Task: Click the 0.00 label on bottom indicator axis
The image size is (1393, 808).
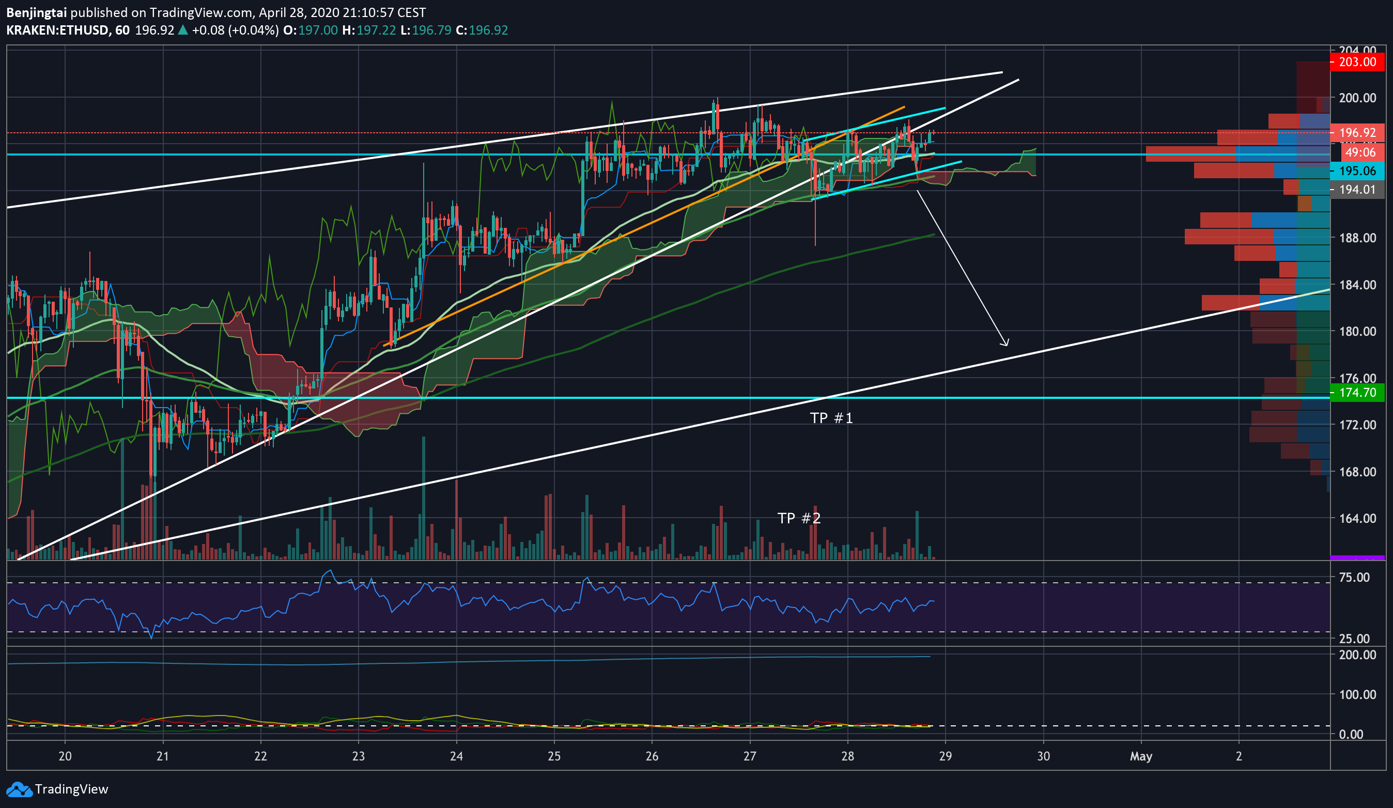Action: [1351, 734]
